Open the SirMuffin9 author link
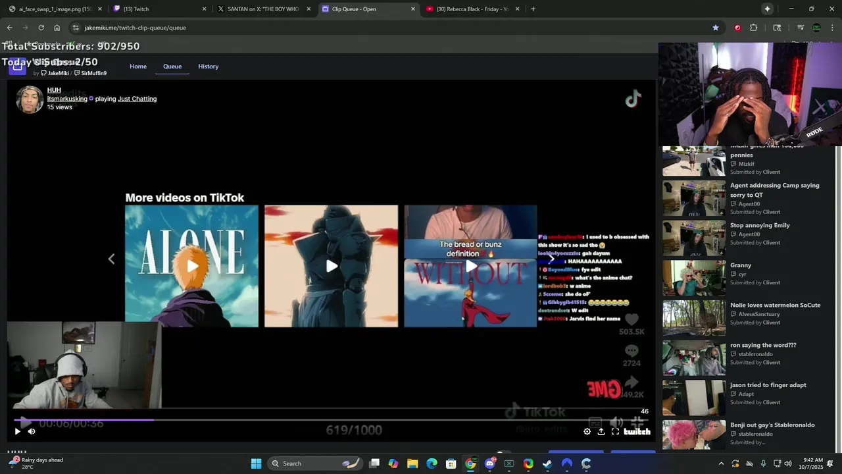 pyautogui.click(x=91, y=73)
